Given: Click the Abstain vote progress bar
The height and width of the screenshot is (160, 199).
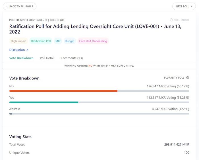Looking at the screenshot, I should tap(11, 113).
